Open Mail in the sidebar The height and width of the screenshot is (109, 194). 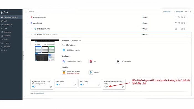(11, 21)
